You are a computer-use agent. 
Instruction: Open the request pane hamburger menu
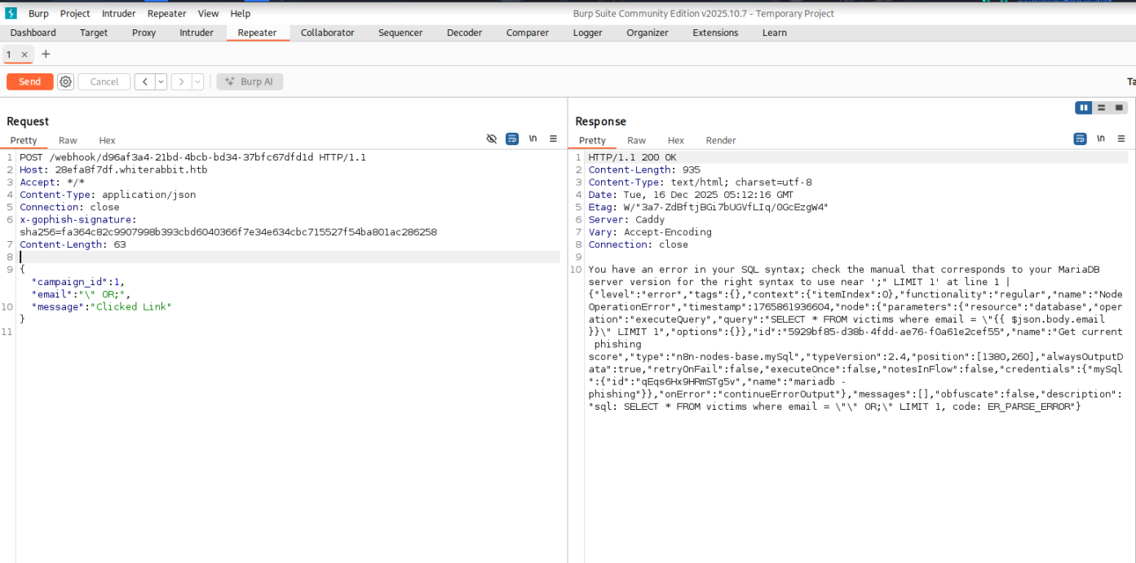tap(553, 139)
